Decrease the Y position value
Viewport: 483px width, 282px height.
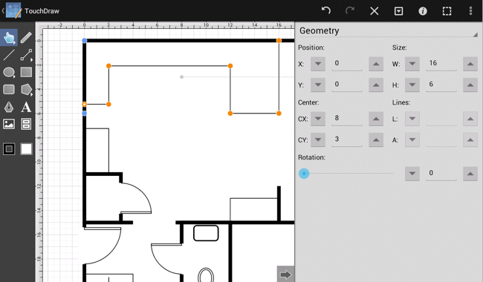coord(318,85)
